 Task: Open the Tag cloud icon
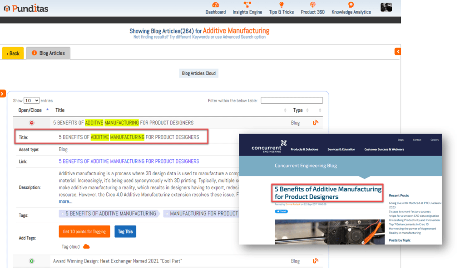[86, 247]
